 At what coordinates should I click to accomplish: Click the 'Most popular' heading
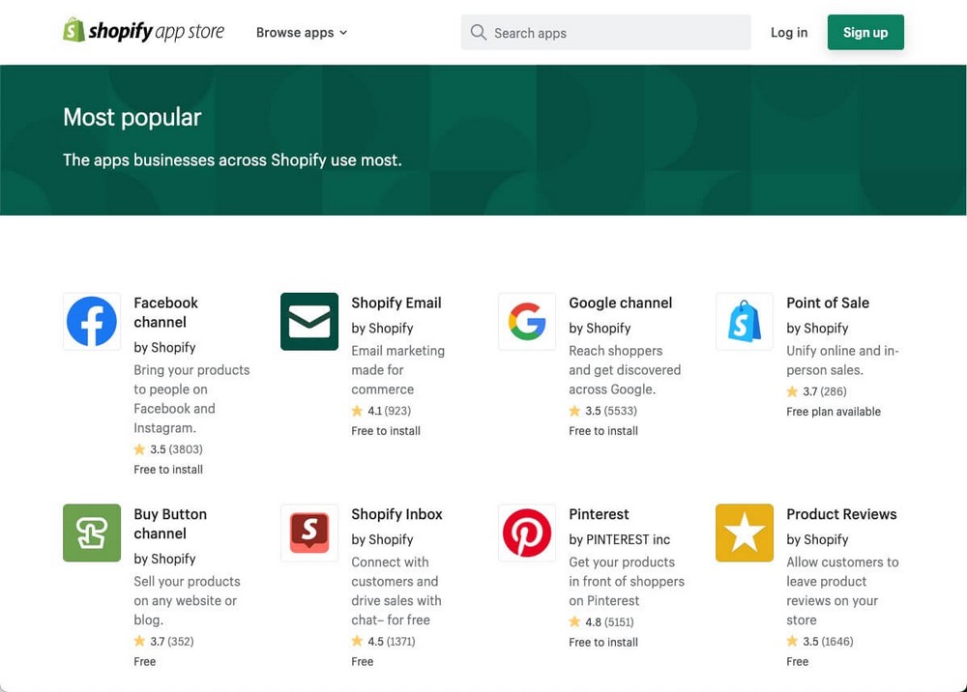tap(132, 117)
